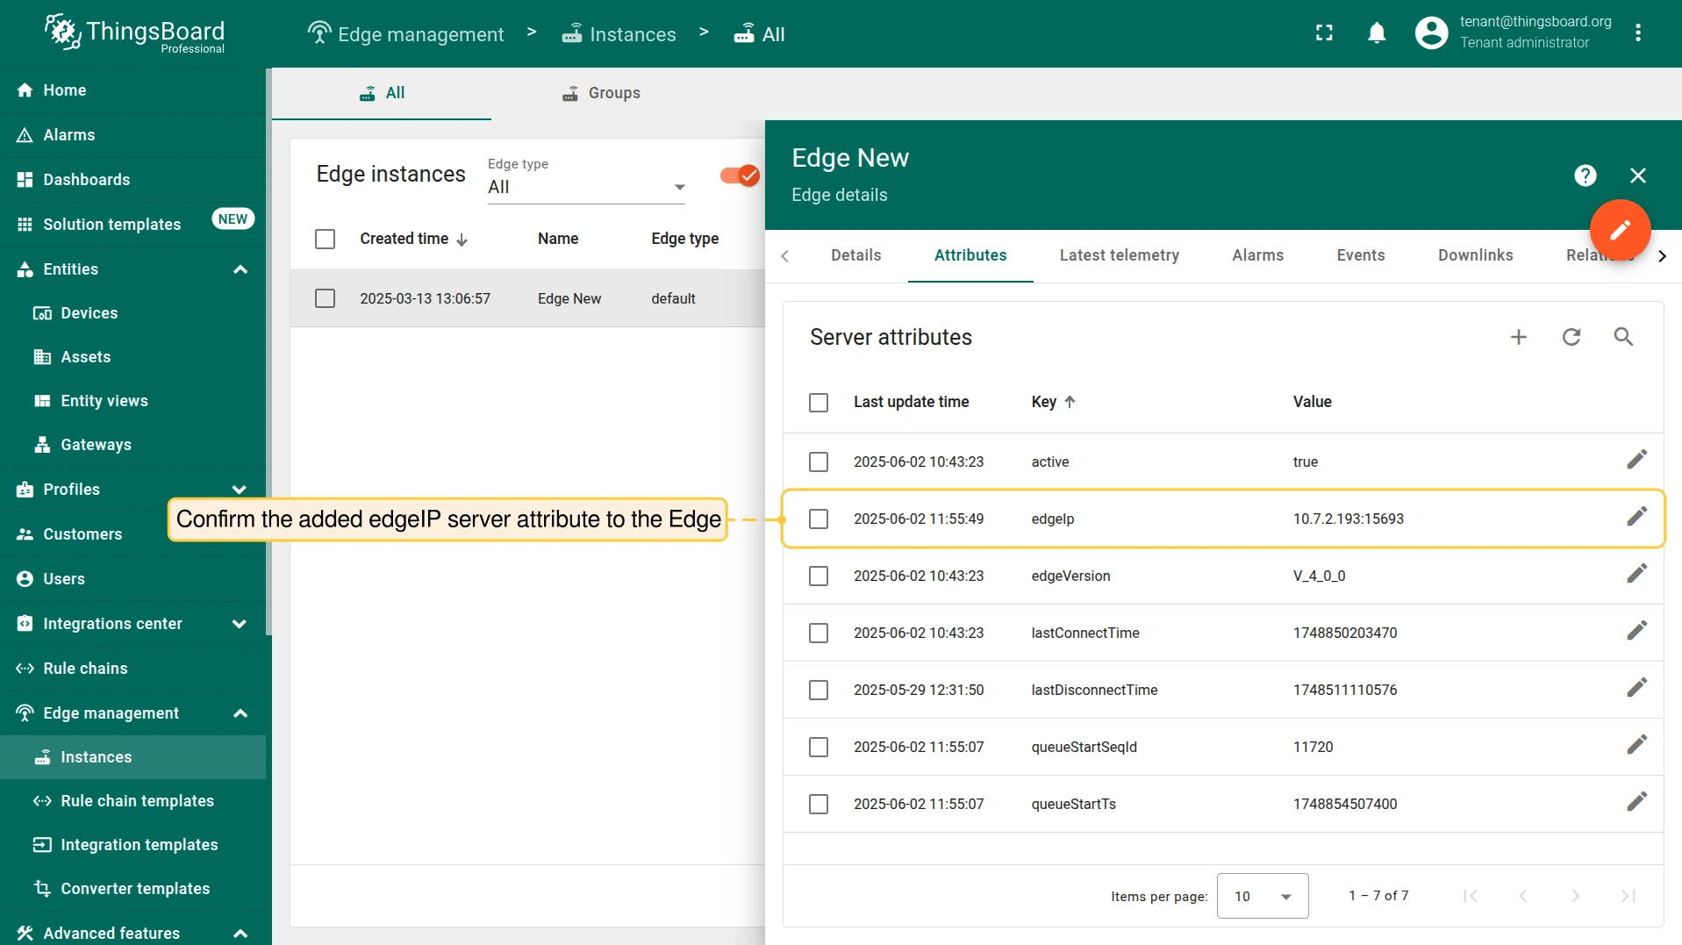Open the items per page dropdown

1262,896
